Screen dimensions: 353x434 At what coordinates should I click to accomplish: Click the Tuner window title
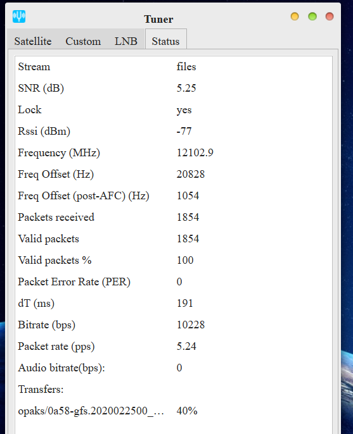(158, 19)
